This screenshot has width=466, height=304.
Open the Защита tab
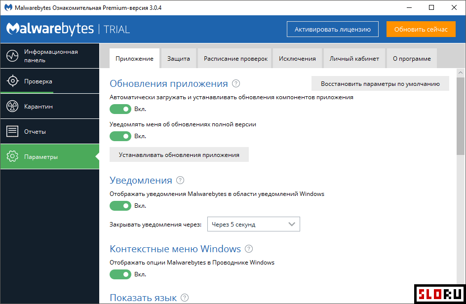(178, 59)
